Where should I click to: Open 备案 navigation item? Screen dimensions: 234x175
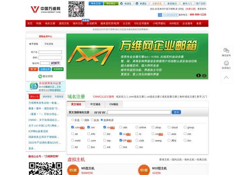[199, 23]
